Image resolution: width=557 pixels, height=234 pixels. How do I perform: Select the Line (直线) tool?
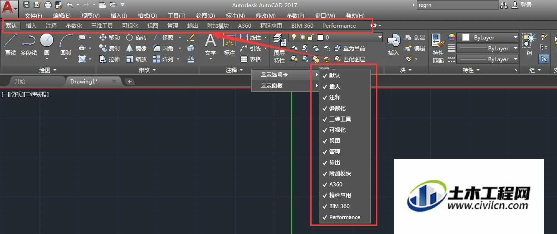10,45
